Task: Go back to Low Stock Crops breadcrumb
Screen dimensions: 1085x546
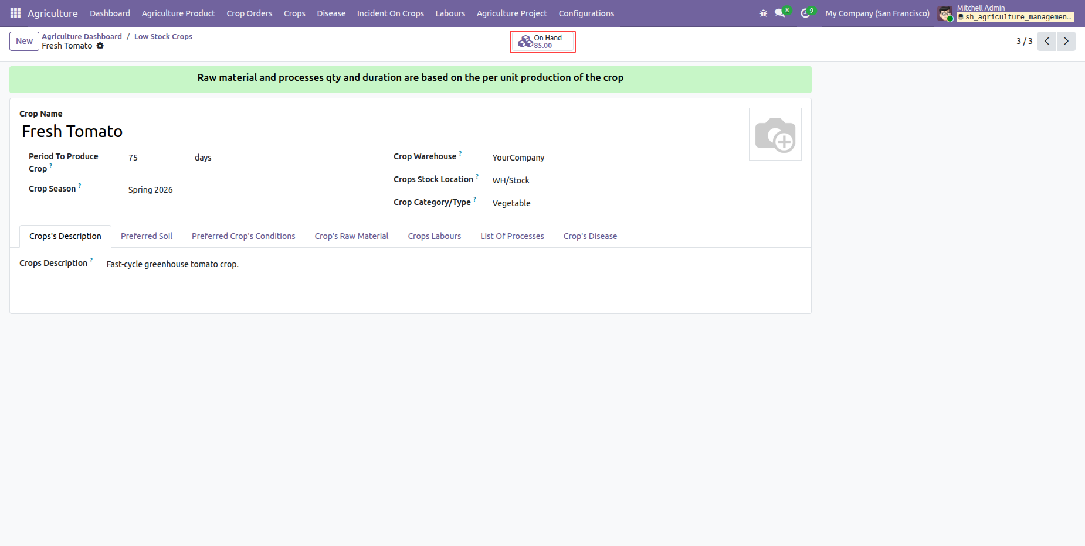Action: tap(163, 36)
